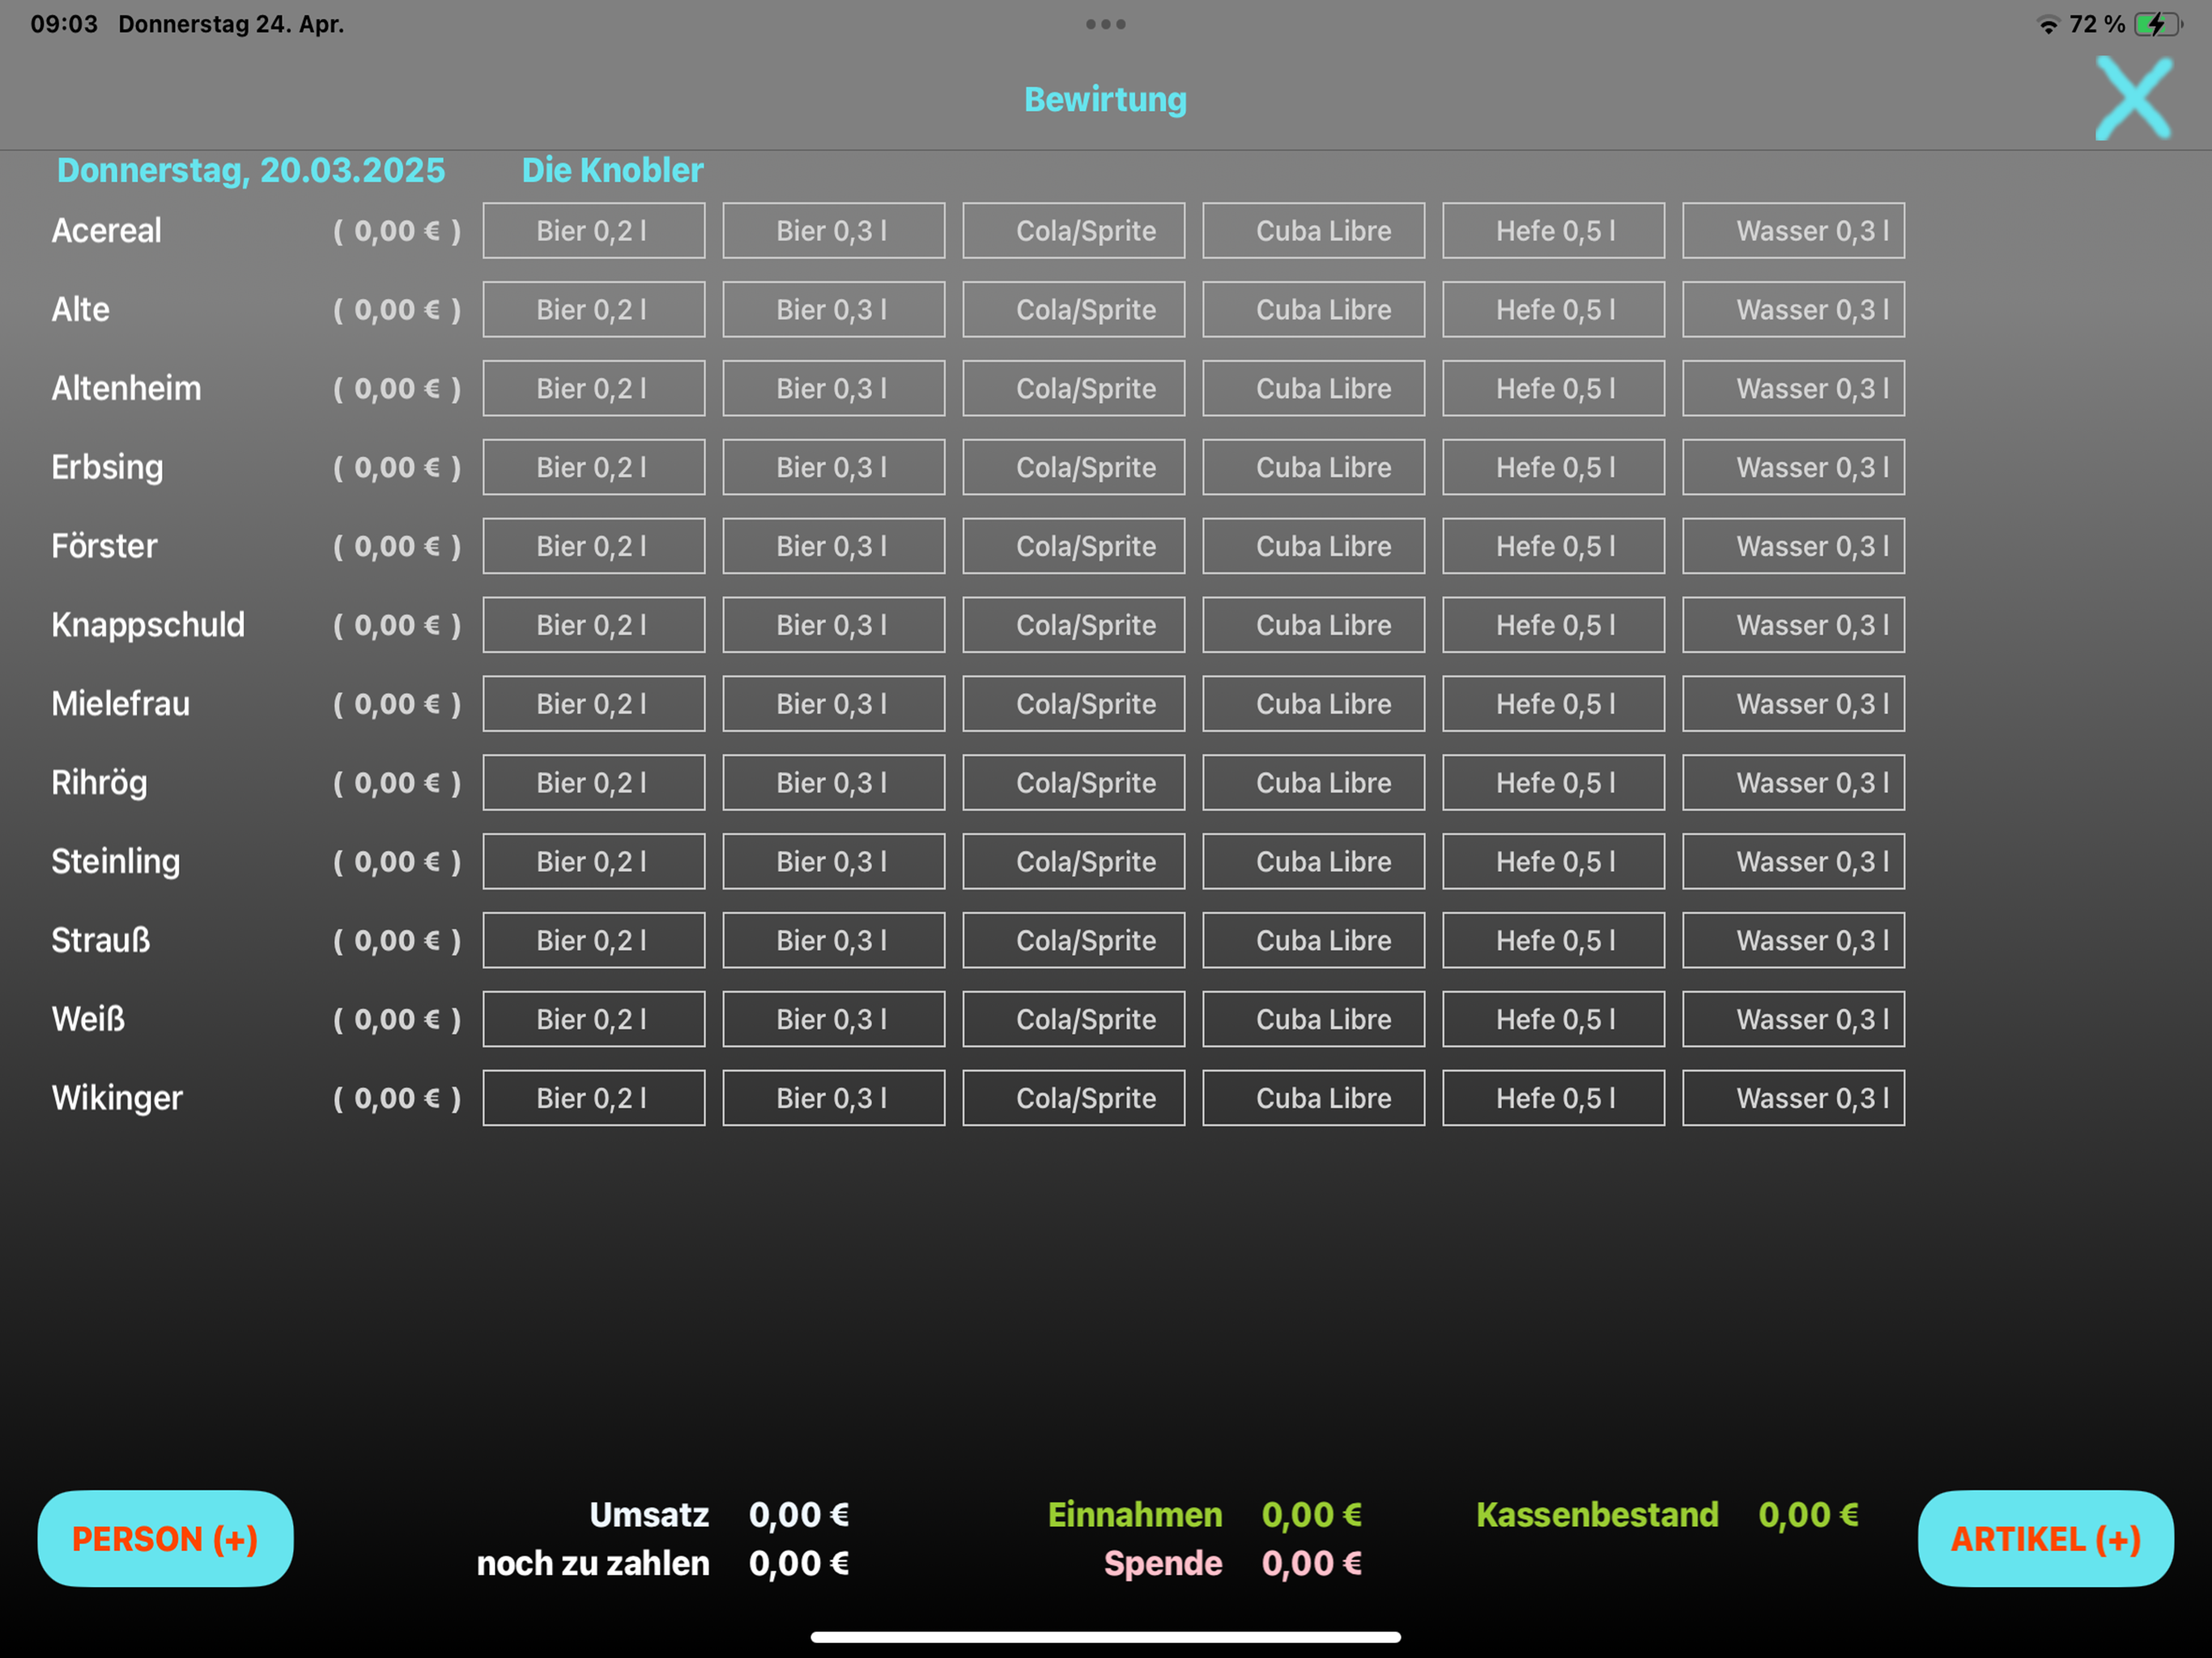Tap the date Donnerstag, 20.03.2025

tap(250, 170)
